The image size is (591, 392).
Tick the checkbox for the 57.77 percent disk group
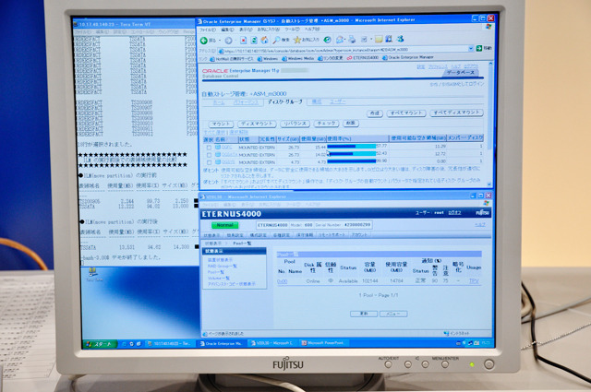(209, 148)
